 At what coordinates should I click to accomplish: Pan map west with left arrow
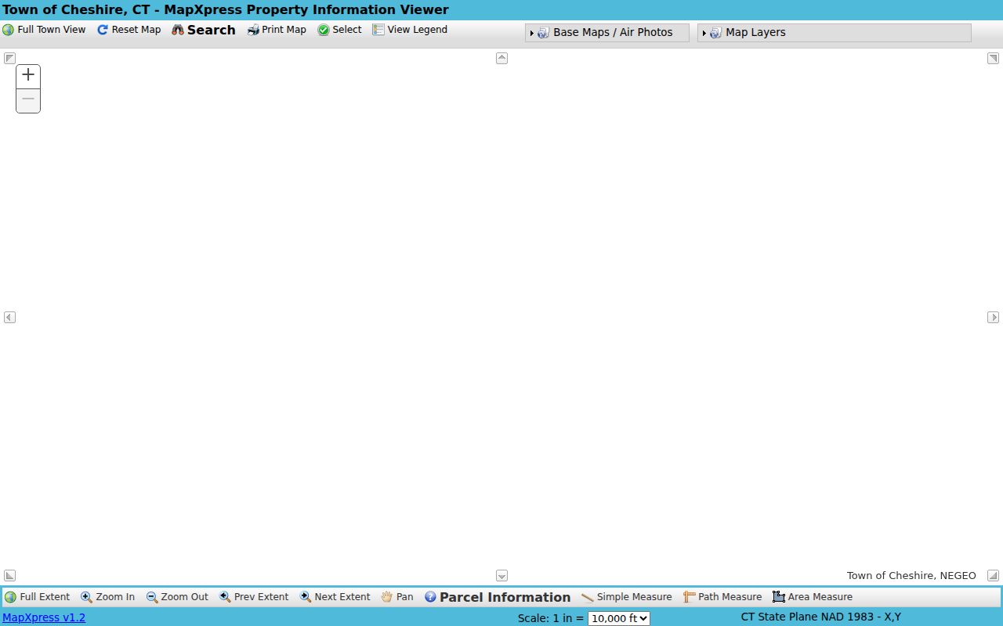[9, 317]
